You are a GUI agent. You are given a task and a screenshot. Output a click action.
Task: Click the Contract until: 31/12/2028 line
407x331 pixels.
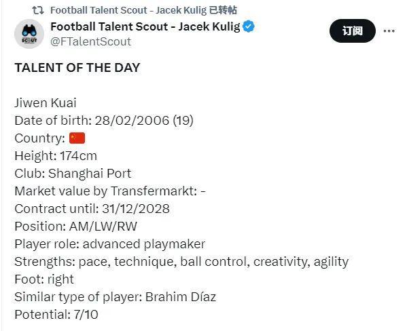click(92, 209)
